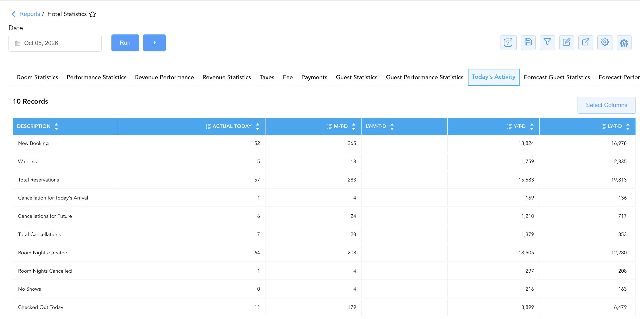640x319 pixels.
Task: Click the Cancellations for Future row label
Action: coord(45,216)
